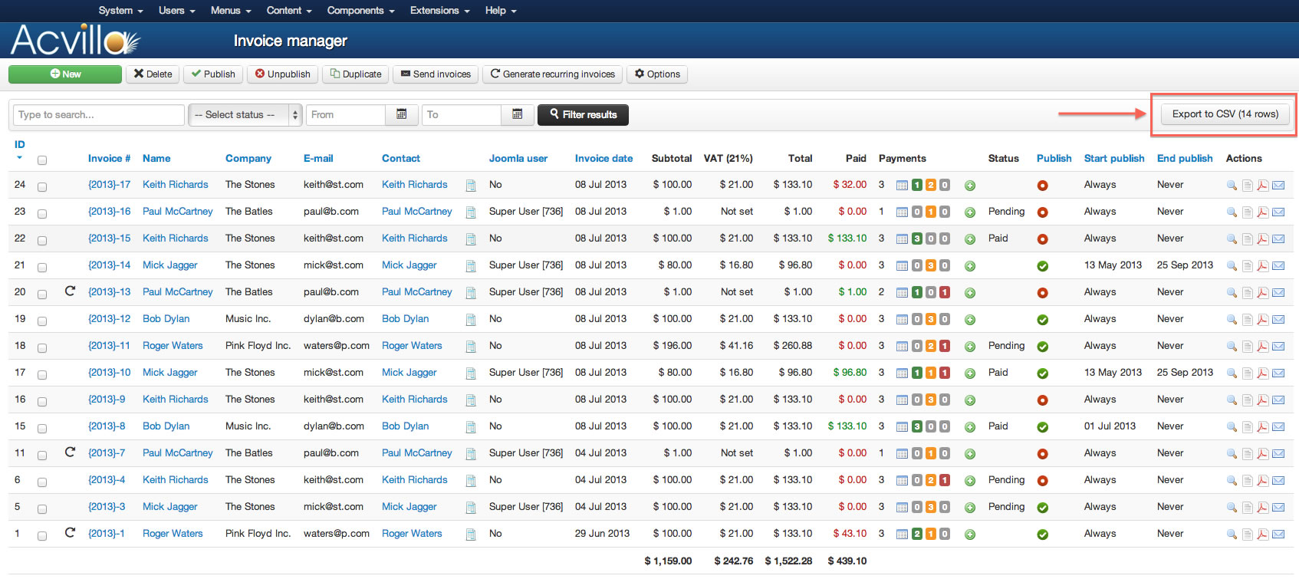Publish invoice {2013}-9 via red status toggle
This screenshot has height=579, width=1299.
coord(1043,400)
